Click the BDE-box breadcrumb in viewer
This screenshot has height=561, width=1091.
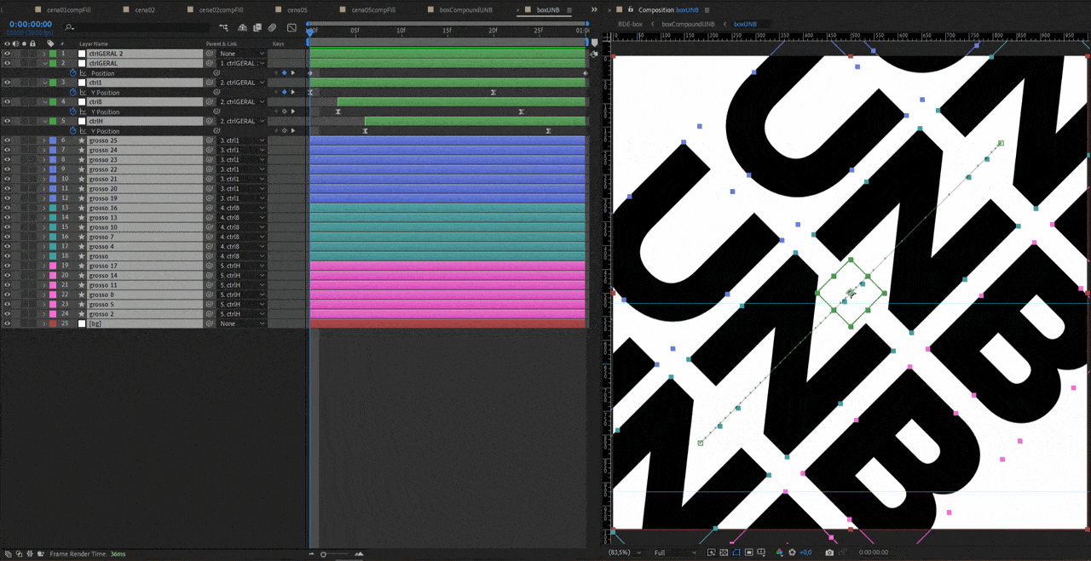630,24
